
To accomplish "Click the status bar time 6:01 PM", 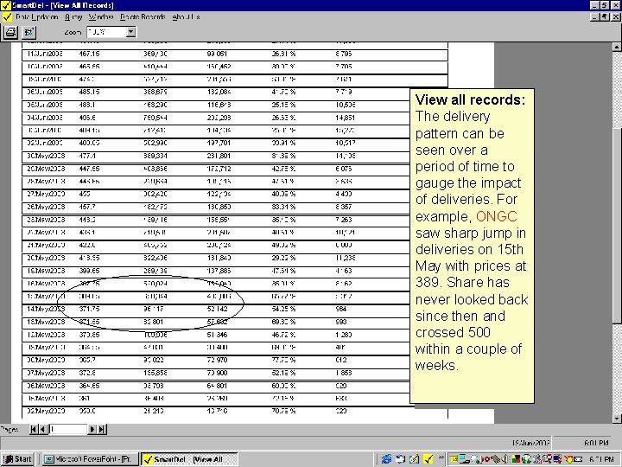I will (597, 443).
